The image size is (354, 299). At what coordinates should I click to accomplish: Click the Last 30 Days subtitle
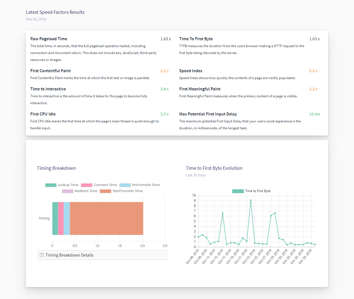coord(196,175)
